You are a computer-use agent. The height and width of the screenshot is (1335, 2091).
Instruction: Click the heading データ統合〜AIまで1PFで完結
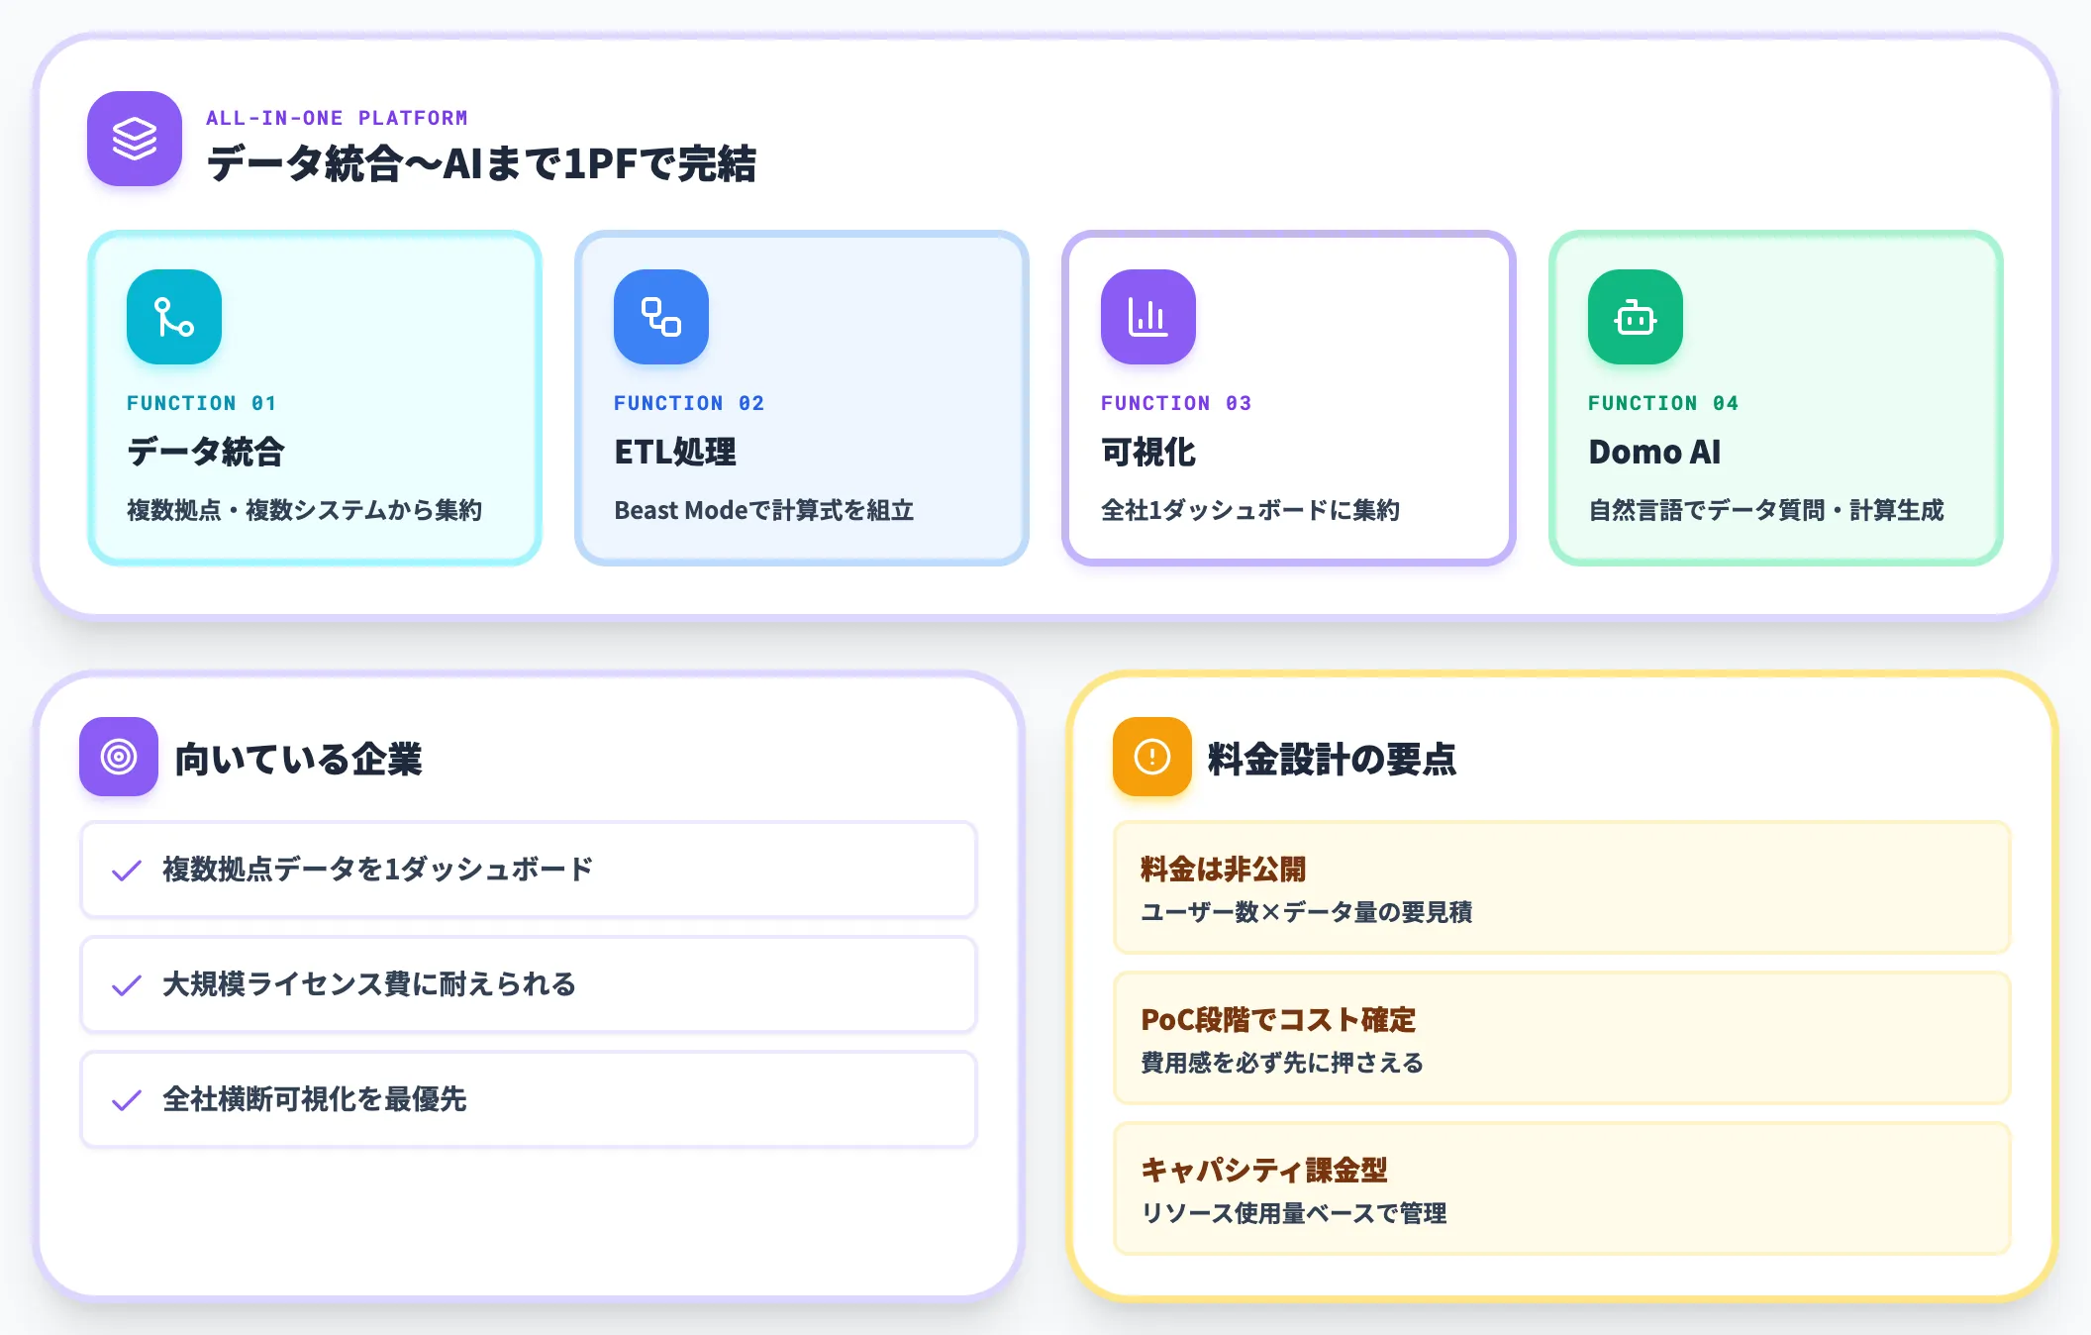(481, 163)
